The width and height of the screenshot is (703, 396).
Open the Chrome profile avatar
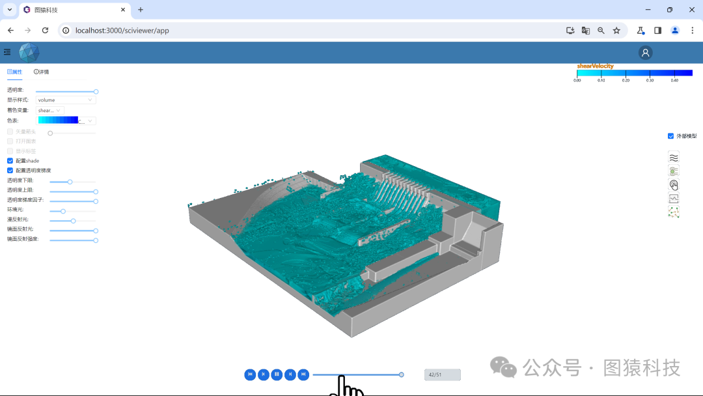tap(675, 31)
